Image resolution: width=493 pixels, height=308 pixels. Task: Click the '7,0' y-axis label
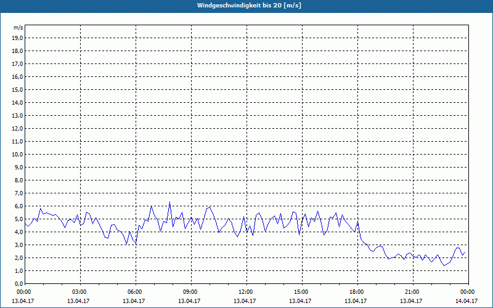19,193
